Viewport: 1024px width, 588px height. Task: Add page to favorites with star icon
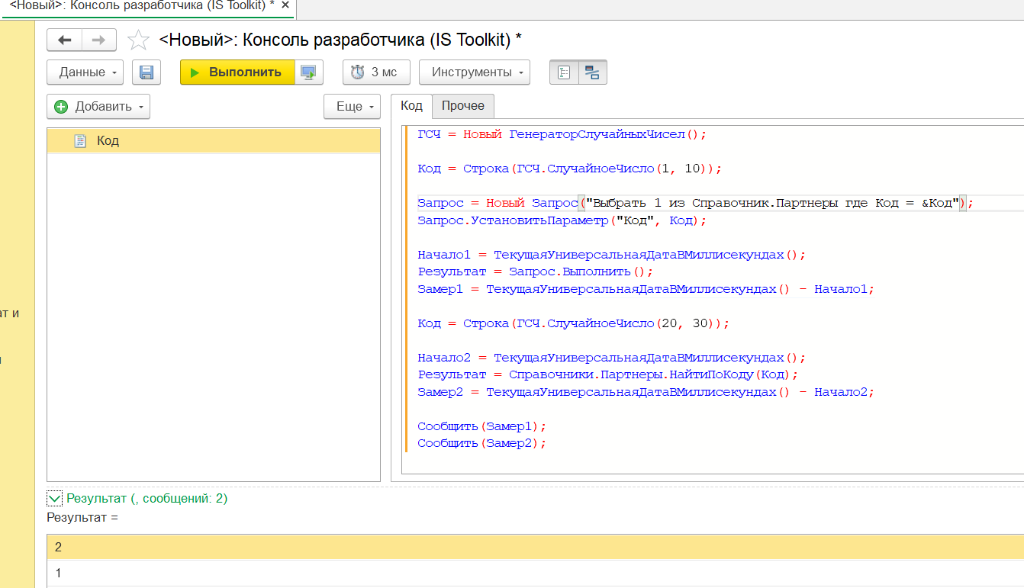(138, 40)
